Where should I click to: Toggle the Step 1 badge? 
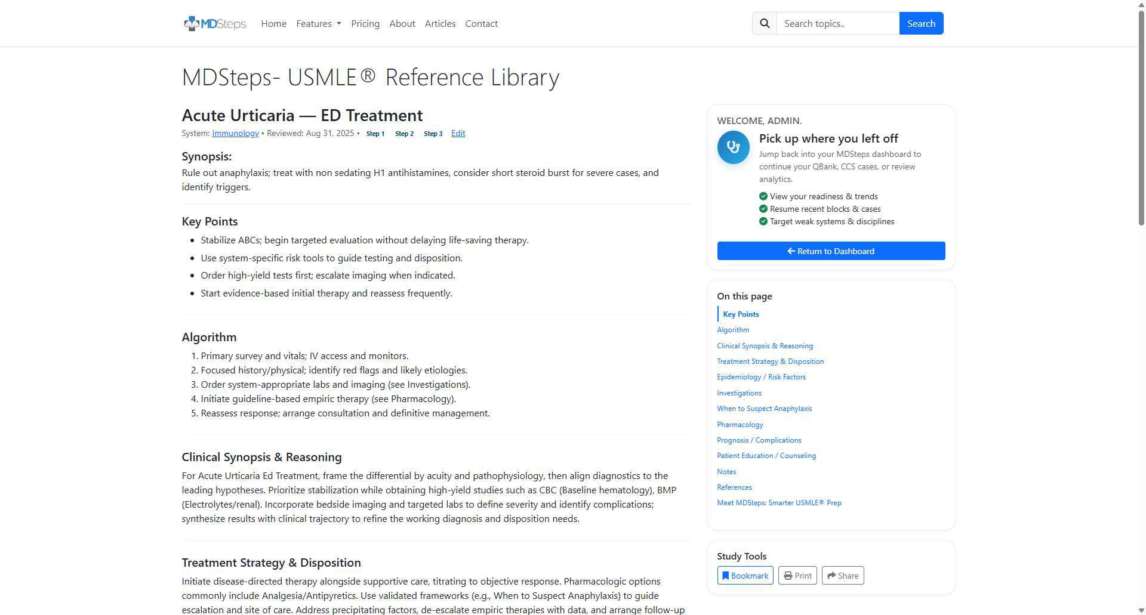[x=375, y=133]
